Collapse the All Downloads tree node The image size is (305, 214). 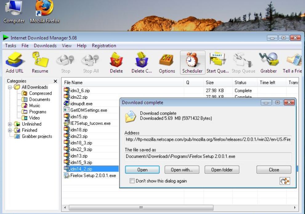coord(10,87)
